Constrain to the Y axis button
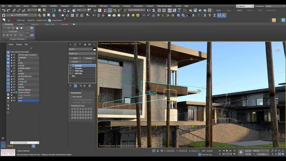 [x=210, y=15]
